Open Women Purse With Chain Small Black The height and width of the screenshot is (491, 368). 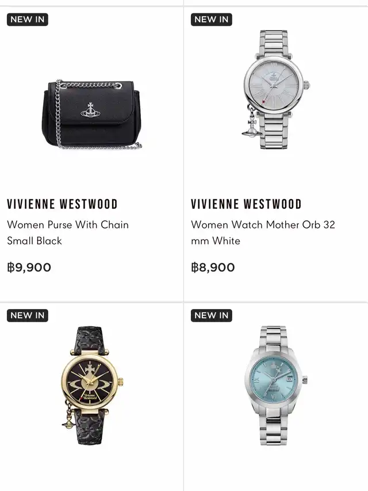pos(68,233)
